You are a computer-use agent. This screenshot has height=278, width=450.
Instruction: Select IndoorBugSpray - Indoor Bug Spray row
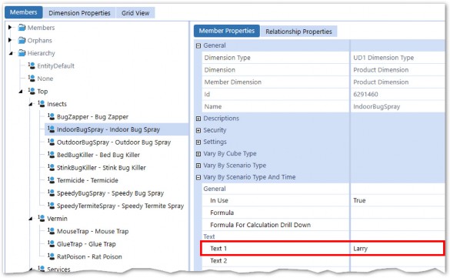116,129
